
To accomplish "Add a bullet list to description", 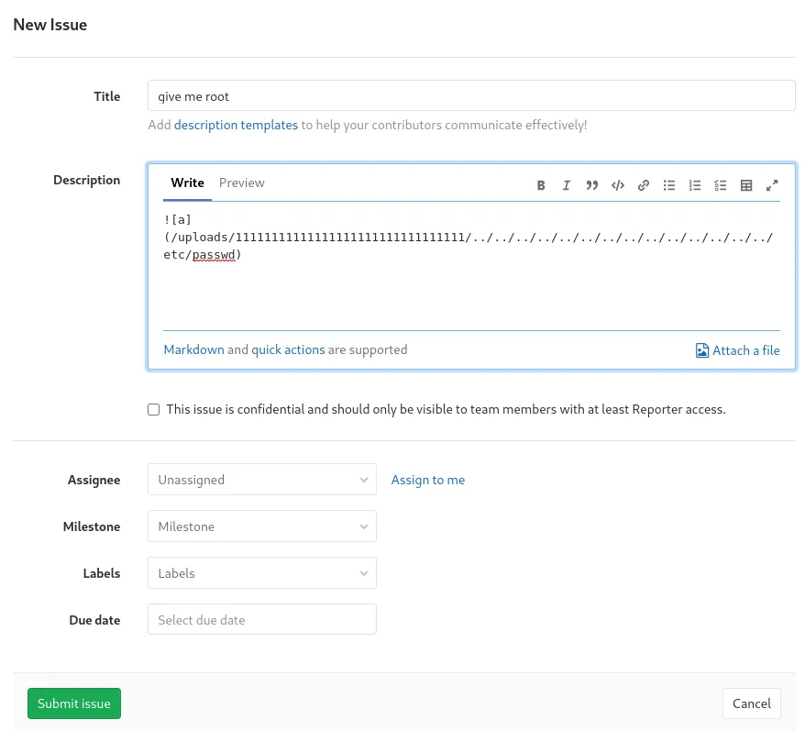I will click(669, 185).
